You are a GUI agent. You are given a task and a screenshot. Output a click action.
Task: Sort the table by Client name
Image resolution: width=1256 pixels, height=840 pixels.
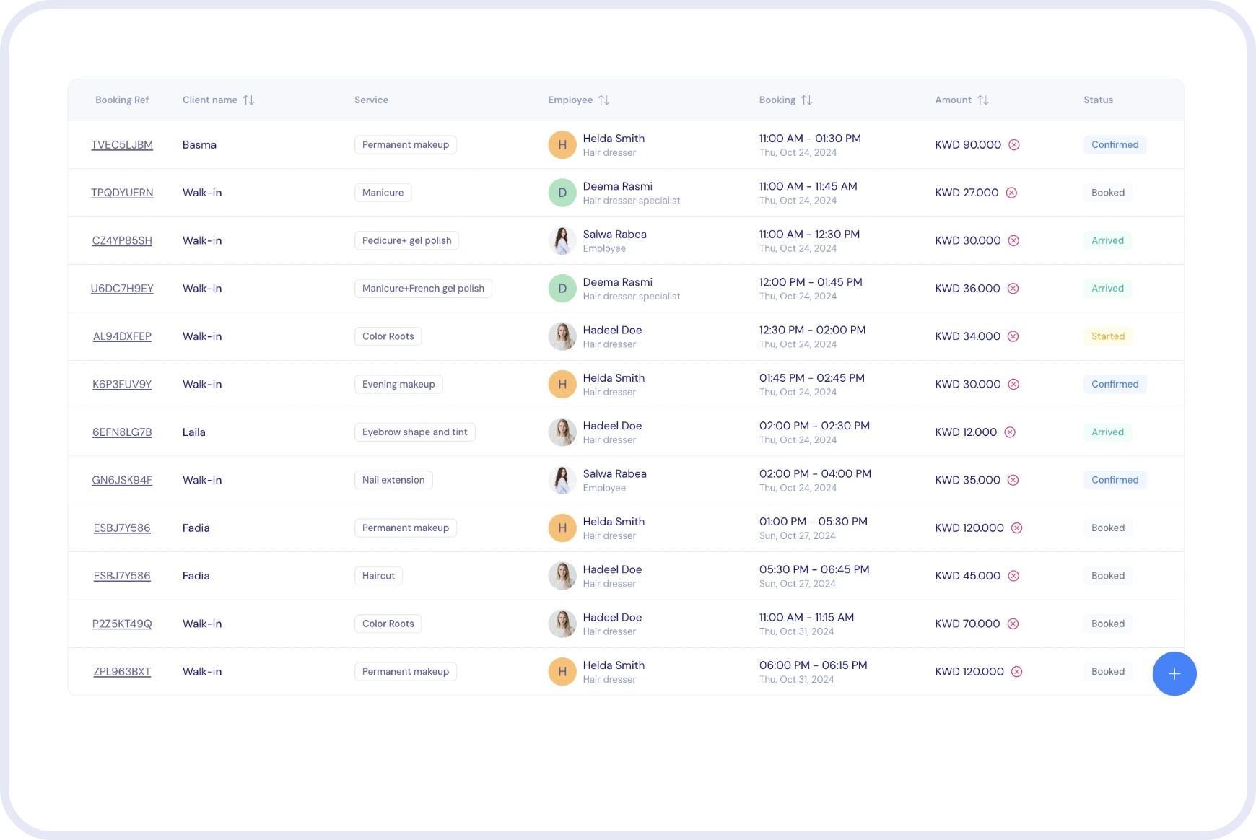click(x=250, y=100)
